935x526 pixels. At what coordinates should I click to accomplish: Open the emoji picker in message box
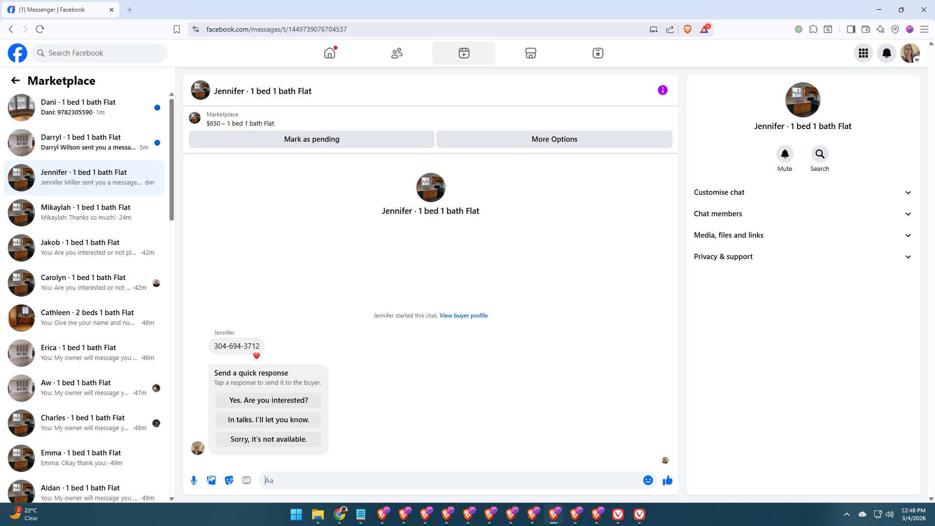pyautogui.click(x=648, y=480)
